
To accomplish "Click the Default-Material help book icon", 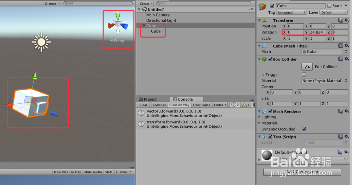I will [x=340, y=152].
